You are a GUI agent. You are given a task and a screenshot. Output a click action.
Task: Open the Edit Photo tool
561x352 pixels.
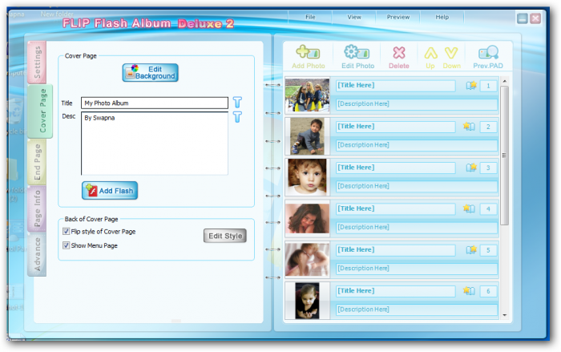pyautogui.click(x=357, y=57)
